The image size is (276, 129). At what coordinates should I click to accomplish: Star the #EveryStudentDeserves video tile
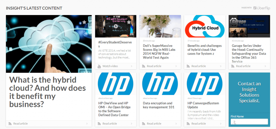(x=129, y=22)
